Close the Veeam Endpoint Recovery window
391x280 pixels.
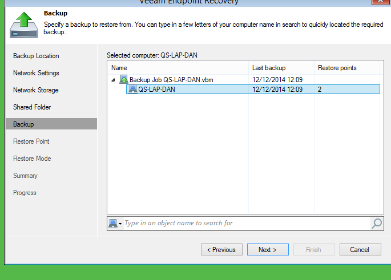(381, 2)
